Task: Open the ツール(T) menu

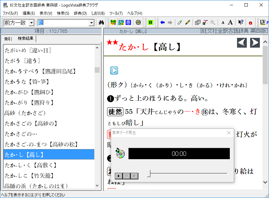Action: tap(116, 13)
